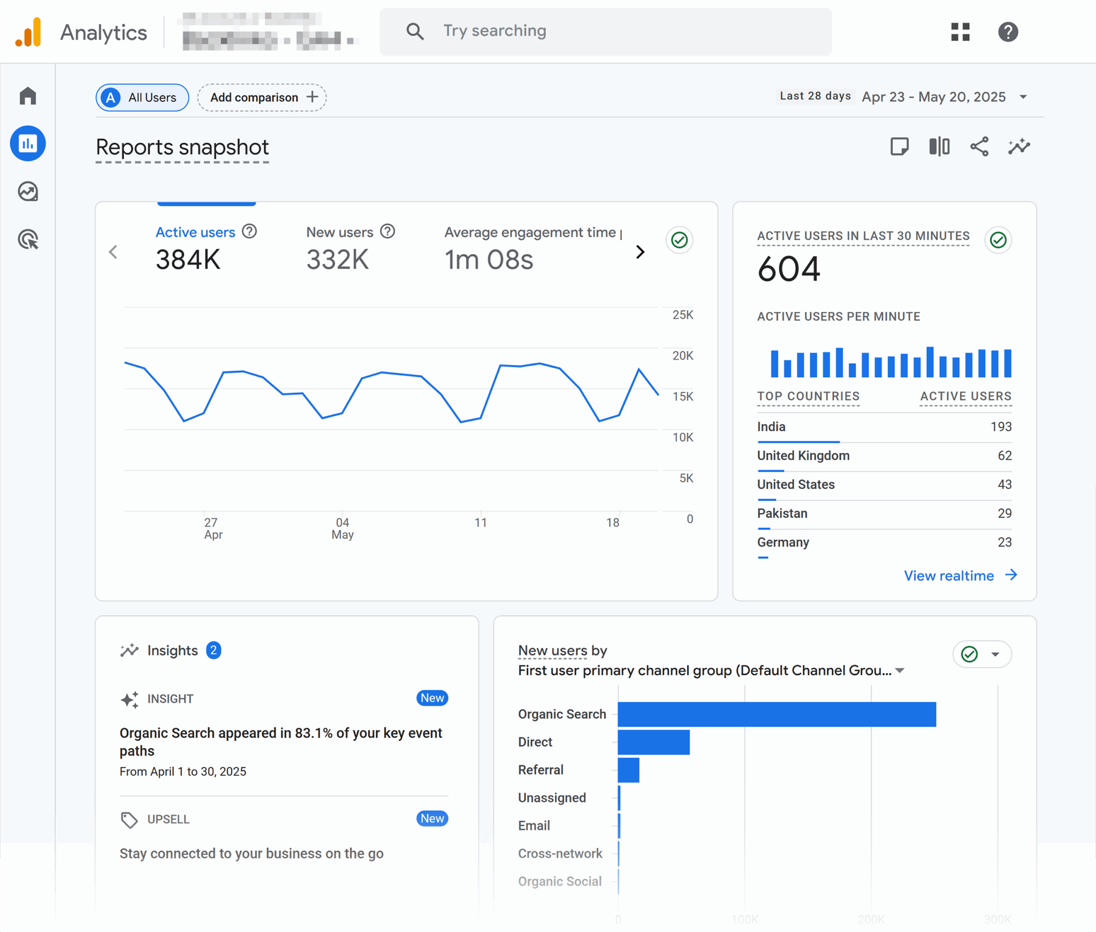Screen dimensions: 1096x932
Task: Click the New badge beside UPSELL
Action: tap(432, 819)
